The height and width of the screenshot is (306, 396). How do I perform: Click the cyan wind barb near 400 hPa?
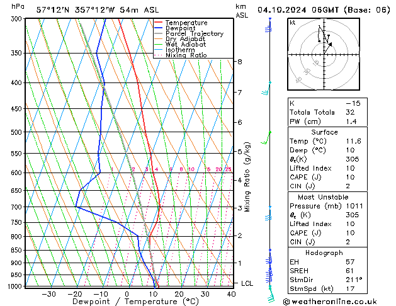pos(266,88)
